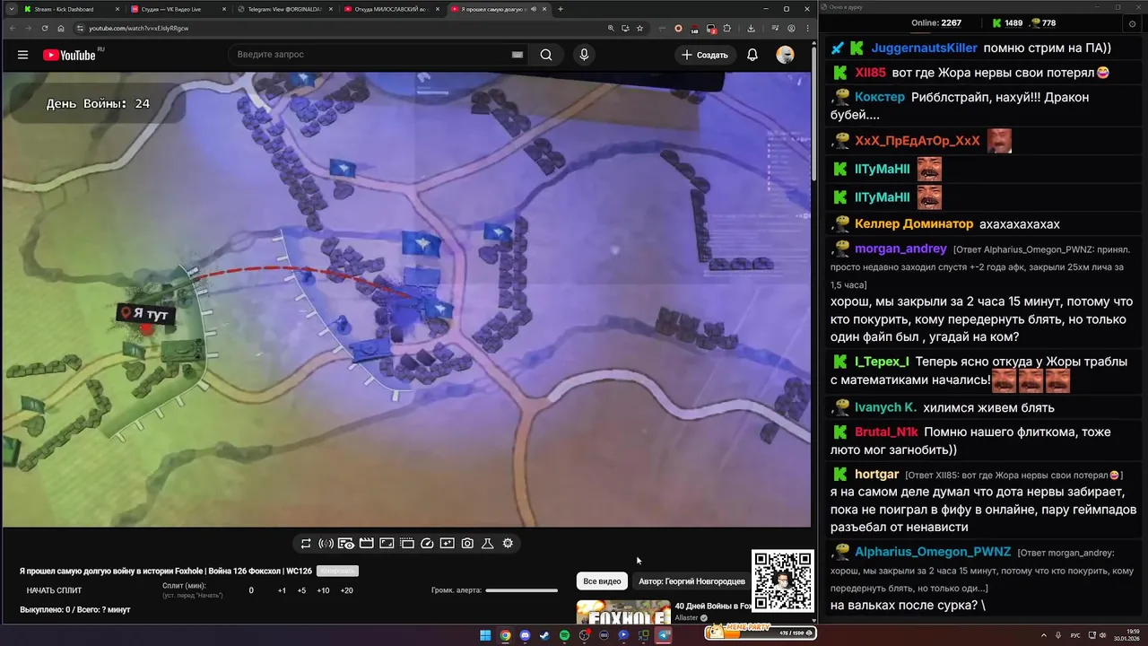Show hidden system tray icons
Screen dimensions: 1148x646
click(x=1044, y=635)
